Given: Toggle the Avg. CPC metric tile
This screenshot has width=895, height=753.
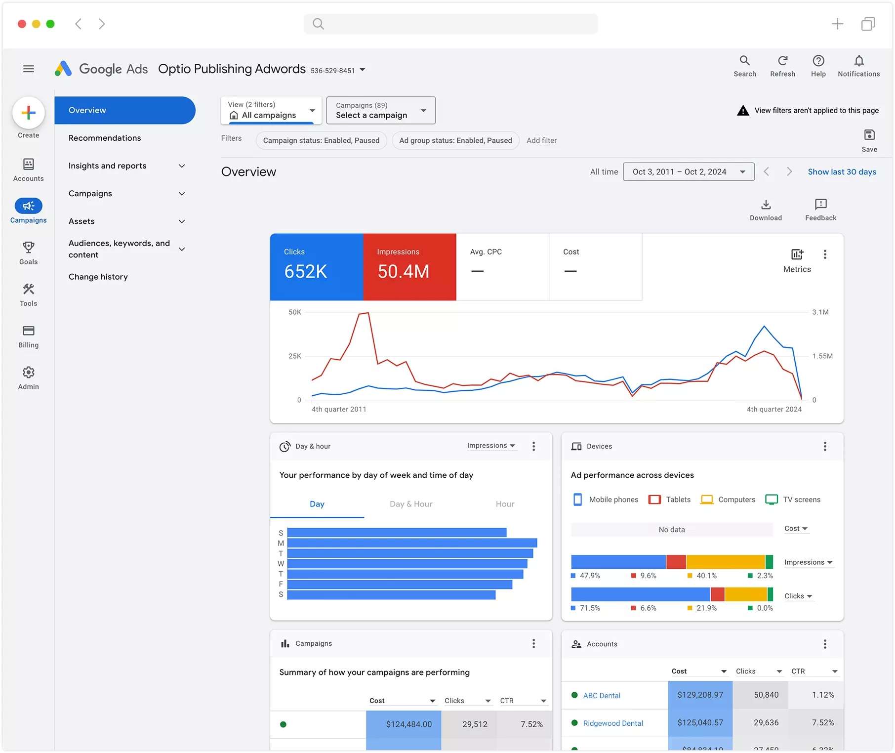Looking at the screenshot, I should click(502, 267).
